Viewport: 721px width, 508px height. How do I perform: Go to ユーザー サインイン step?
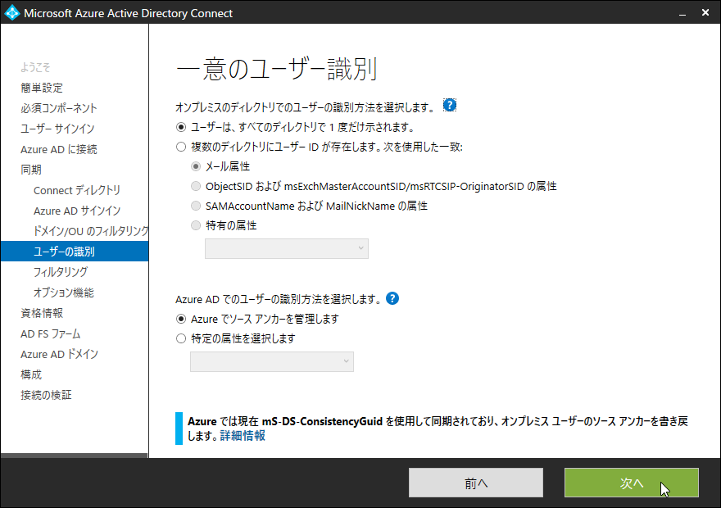coord(57,129)
